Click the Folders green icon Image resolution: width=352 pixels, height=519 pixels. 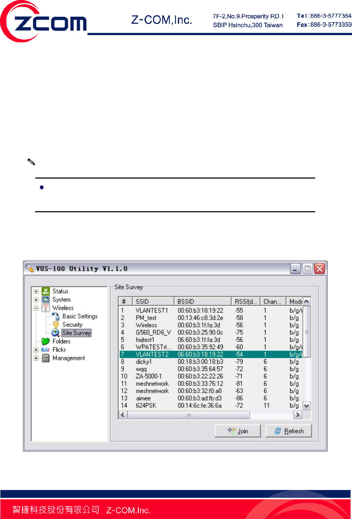(46, 341)
